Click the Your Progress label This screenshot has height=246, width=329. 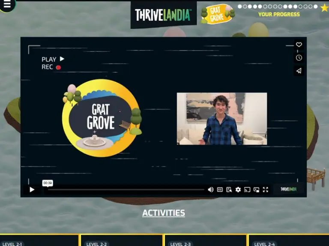279,15
